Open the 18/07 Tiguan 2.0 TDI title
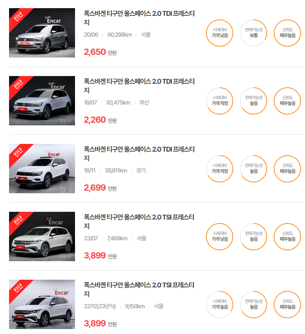Viewport: 305px width, 334px height. (139, 86)
